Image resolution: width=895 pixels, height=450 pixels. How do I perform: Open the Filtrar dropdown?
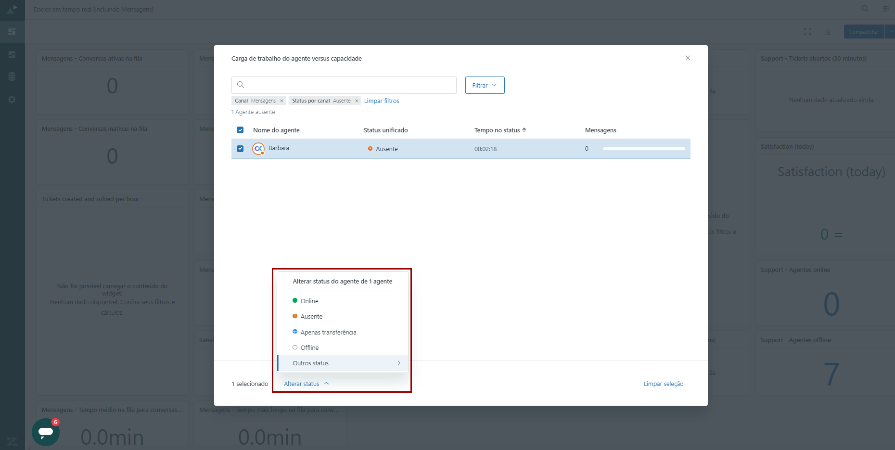pos(485,85)
